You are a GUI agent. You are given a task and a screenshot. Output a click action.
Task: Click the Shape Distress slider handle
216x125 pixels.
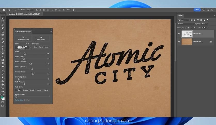pyautogui.click(x=30, y=64)
